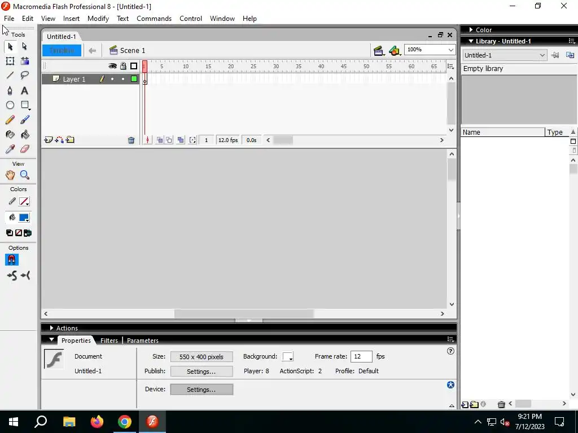The image size is (578, 433).
Task: Expand the Actions panel
Action: pyautogui.click(x=51, y=328)
